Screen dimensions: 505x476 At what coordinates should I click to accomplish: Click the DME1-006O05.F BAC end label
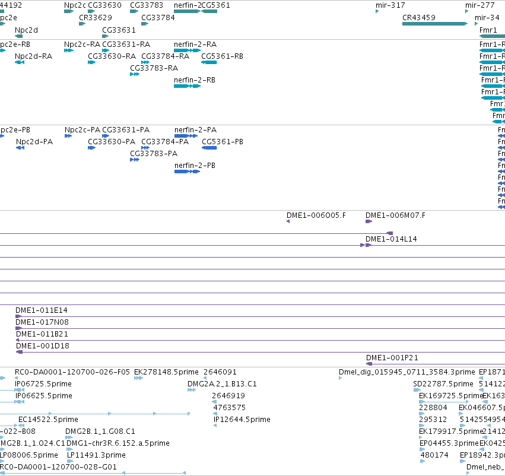coord(316,215)
